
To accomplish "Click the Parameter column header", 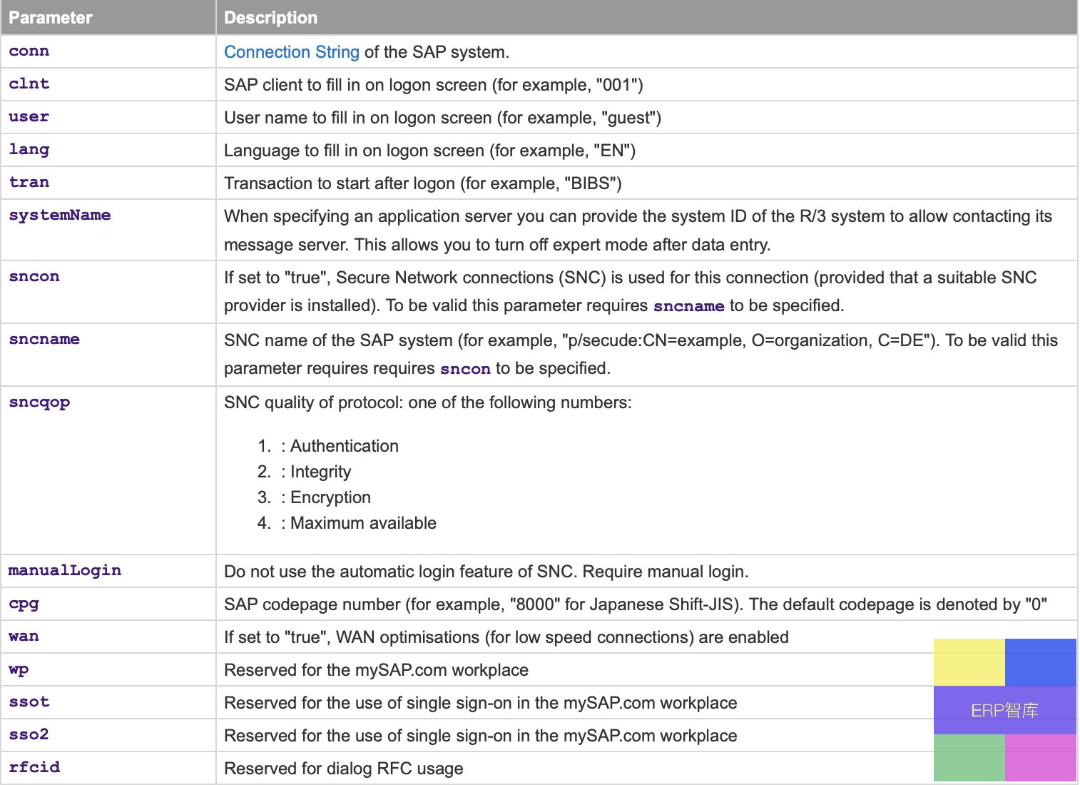I will tap(51, 18).
